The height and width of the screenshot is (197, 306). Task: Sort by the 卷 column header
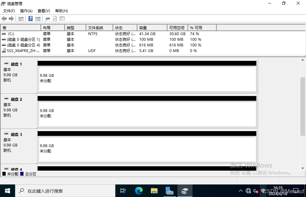click(x=21, y=28)
